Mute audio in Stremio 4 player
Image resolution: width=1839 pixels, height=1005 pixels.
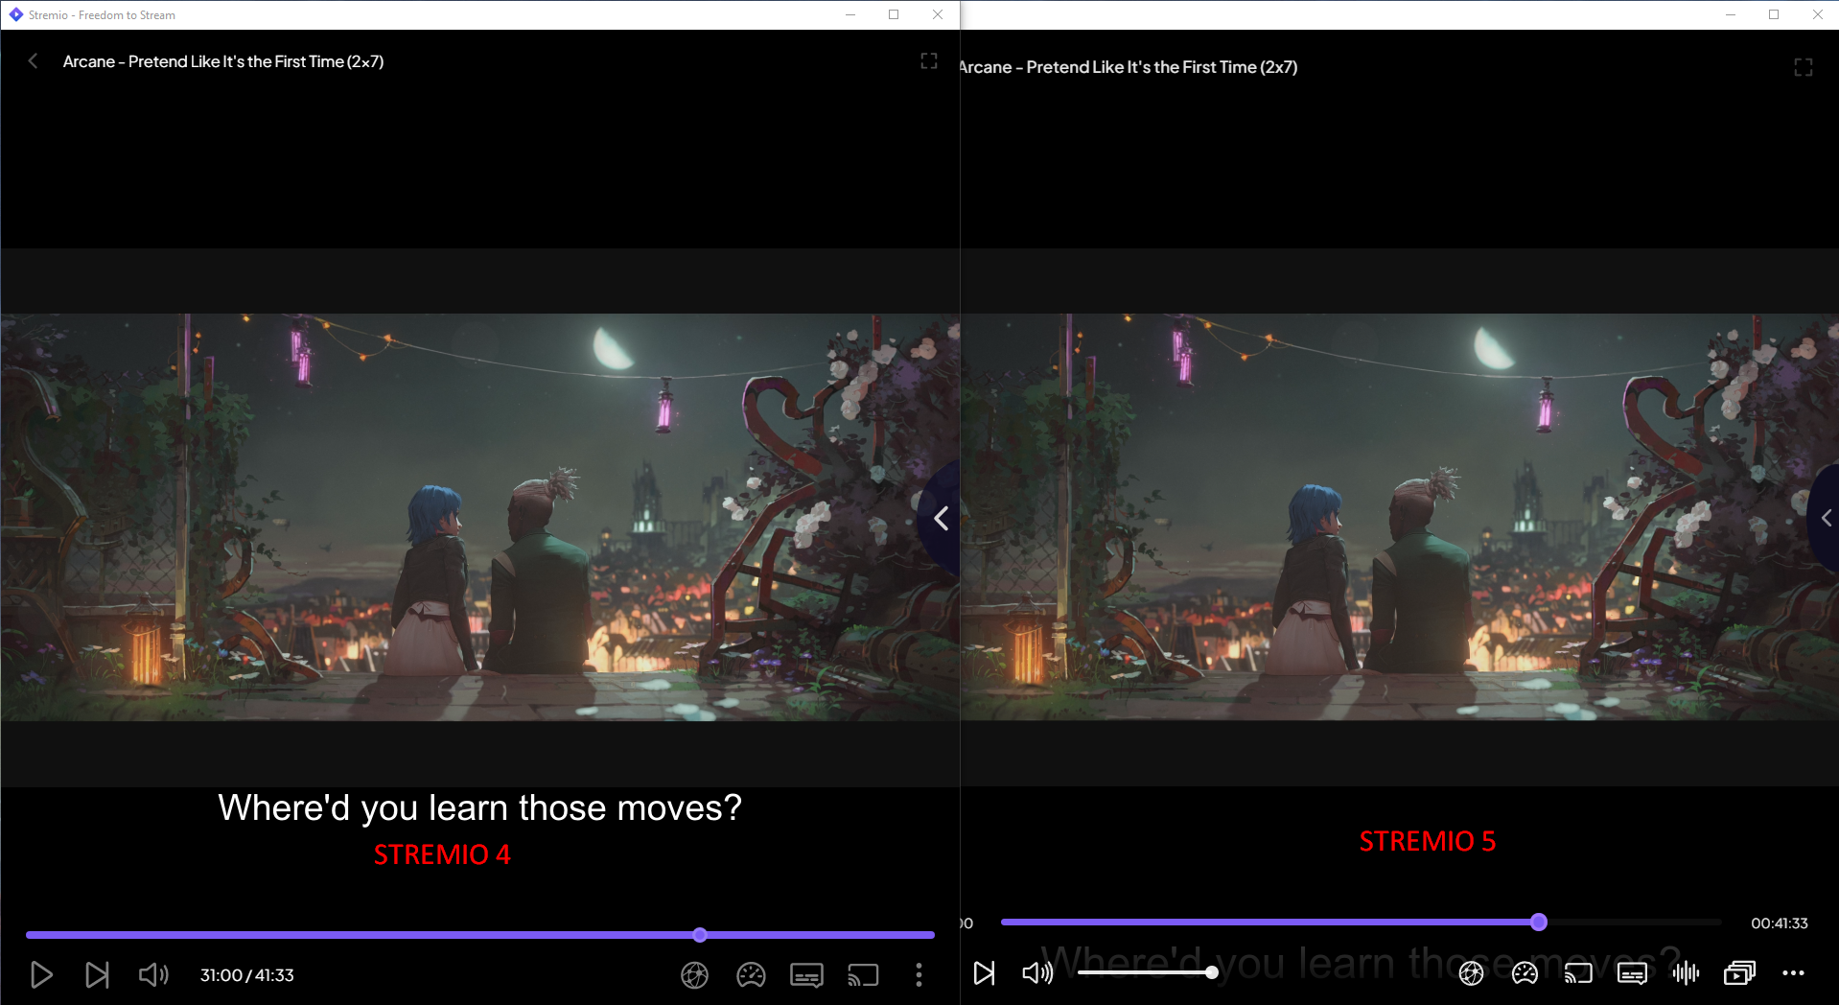click(x=153, y=975)
